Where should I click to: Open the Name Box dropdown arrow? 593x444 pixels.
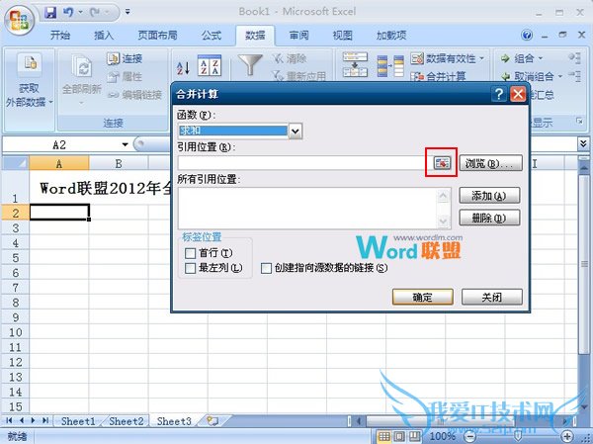point(125,144)
